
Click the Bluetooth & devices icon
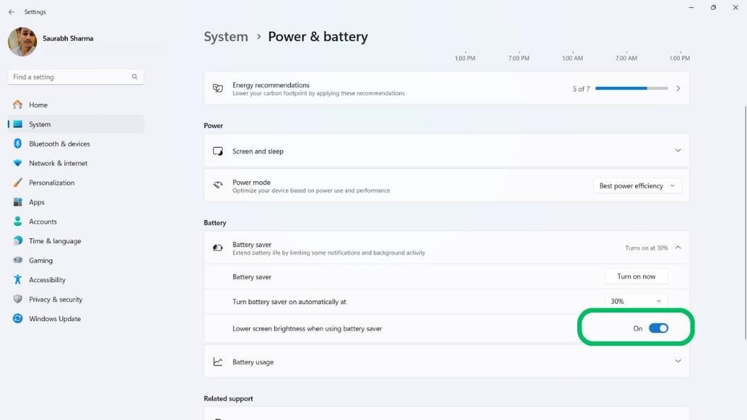point(18,144)
